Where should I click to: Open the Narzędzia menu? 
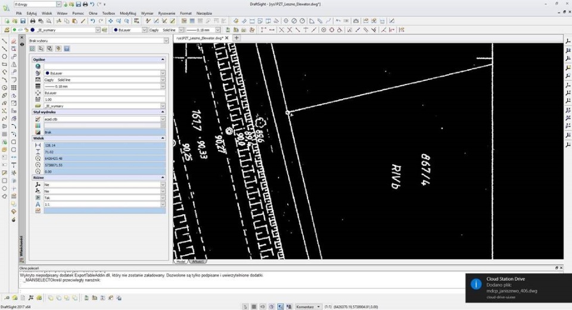(x=204, y=13)
